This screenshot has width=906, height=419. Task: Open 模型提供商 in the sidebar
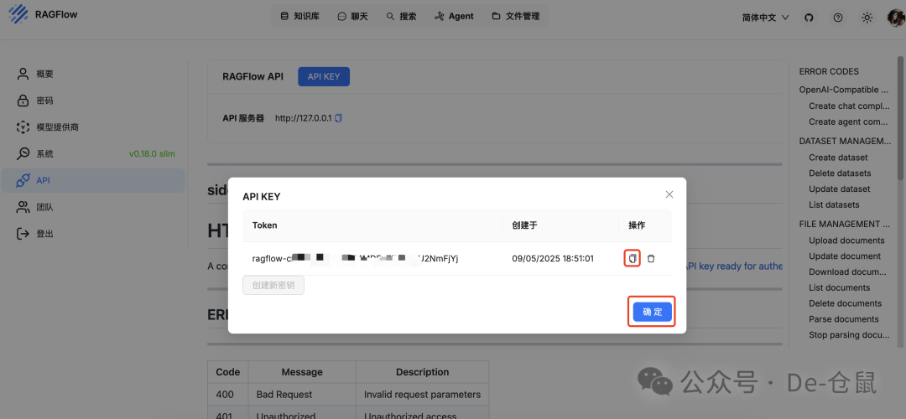(93, 127)
